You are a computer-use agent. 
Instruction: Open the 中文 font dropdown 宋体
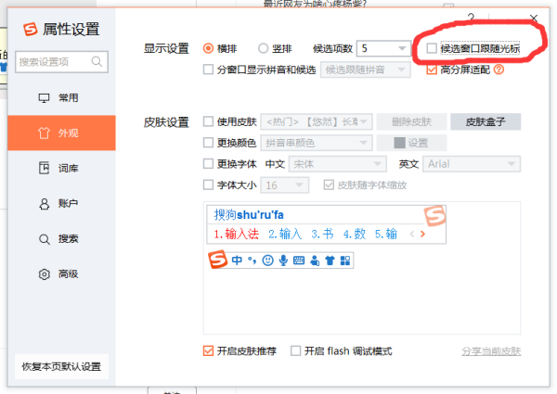[338, 164]
